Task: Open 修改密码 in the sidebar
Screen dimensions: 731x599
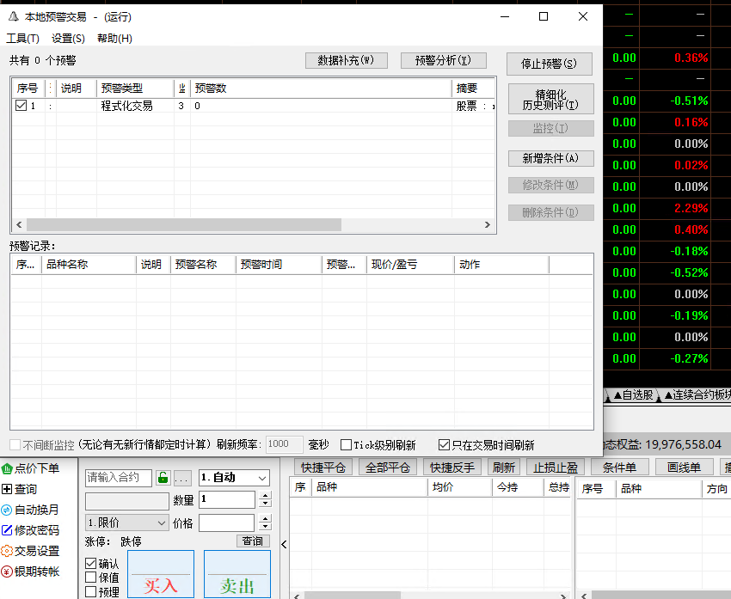Action: (x=7, y=530)
